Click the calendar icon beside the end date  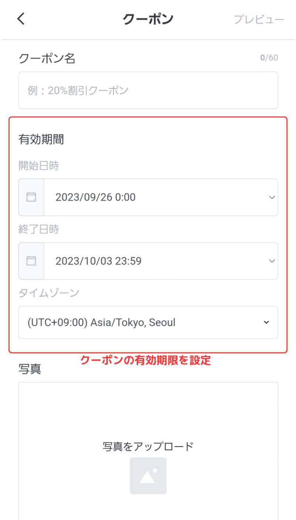[x=31, y=261]
